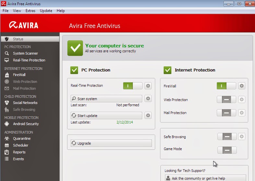
Task: Click the Internet Protection heading text
Action: coord(195,70)
